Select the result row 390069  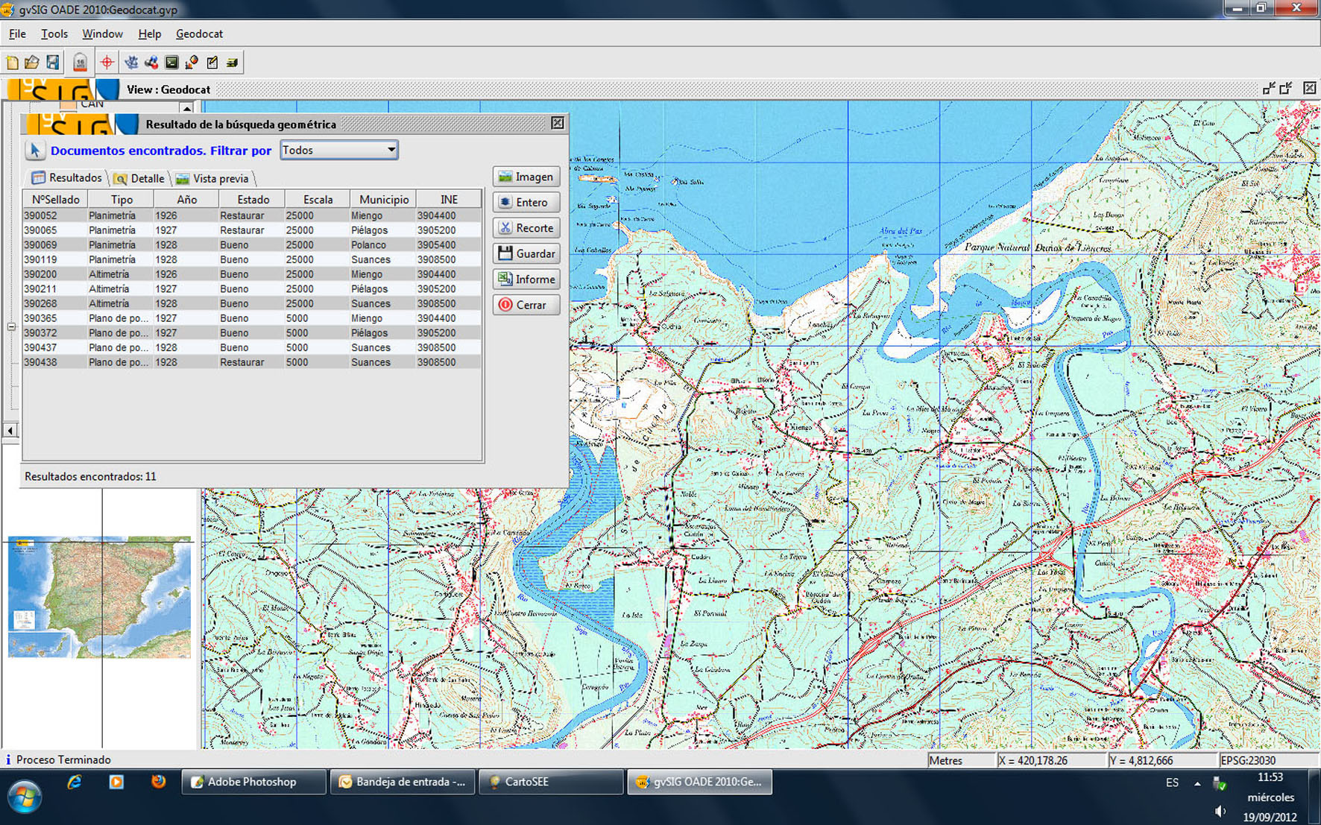click(x=252, y=245)
